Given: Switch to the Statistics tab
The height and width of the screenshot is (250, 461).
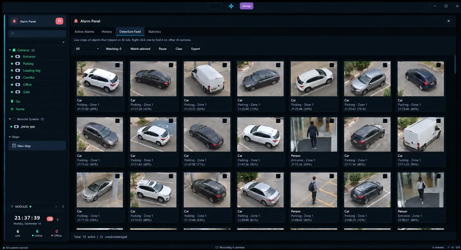Looking at the screenshot, I should click(x=154, y=32).
